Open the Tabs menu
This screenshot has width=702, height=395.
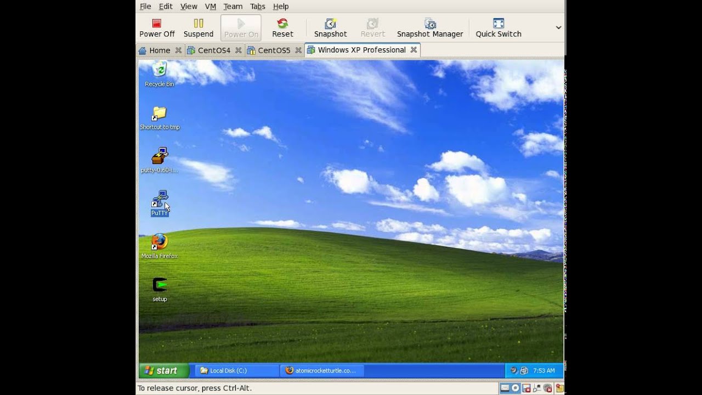(257, 7)
